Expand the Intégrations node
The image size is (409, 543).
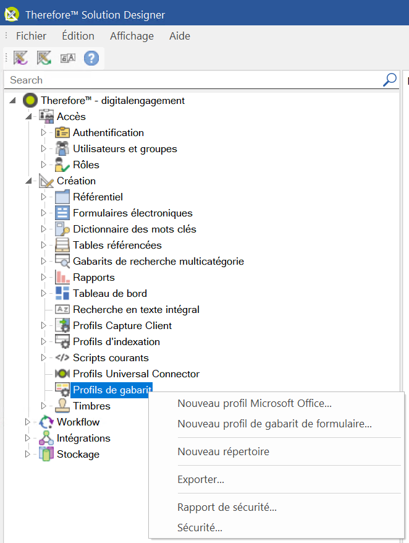[28, 438]
